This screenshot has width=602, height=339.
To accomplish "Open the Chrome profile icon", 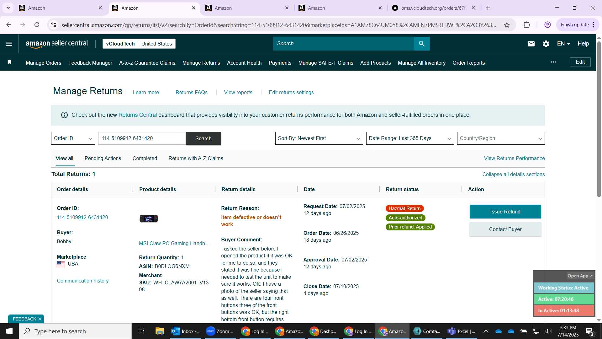I will (x=547, y=25).
